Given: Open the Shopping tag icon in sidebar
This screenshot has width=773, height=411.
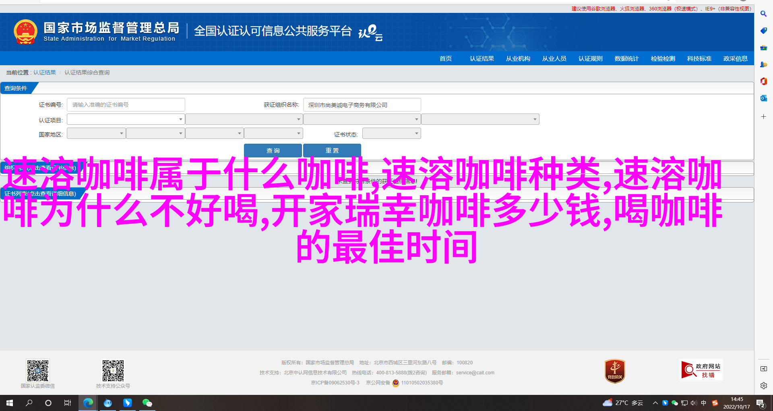Looking at the screenshot, I should coord(763,31).
